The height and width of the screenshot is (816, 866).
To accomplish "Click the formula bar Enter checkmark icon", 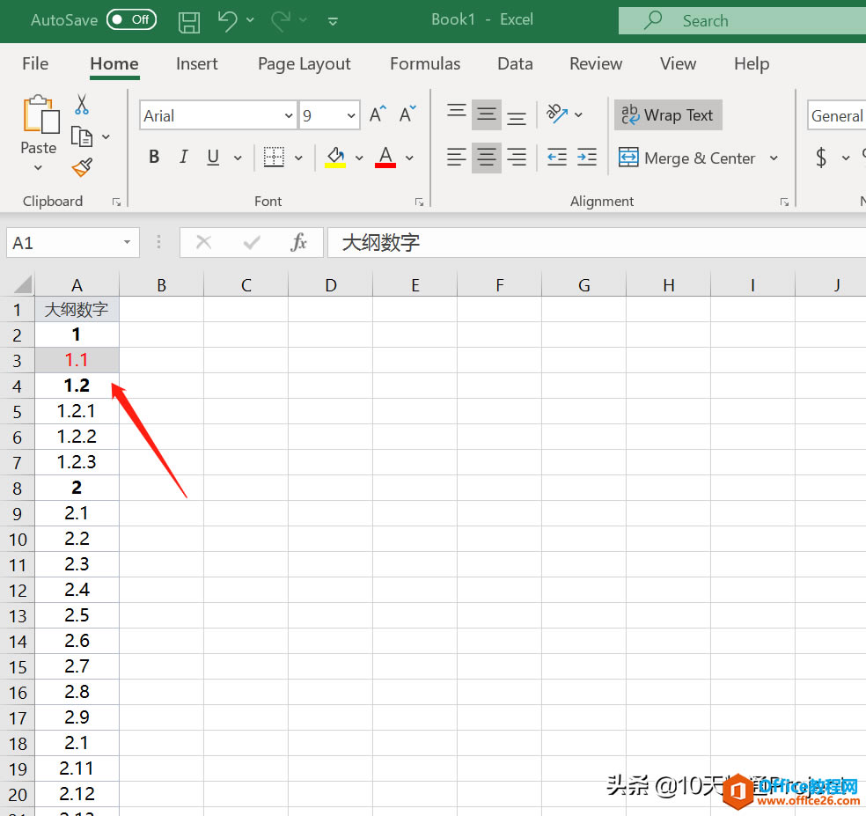I will coord(252,242).
